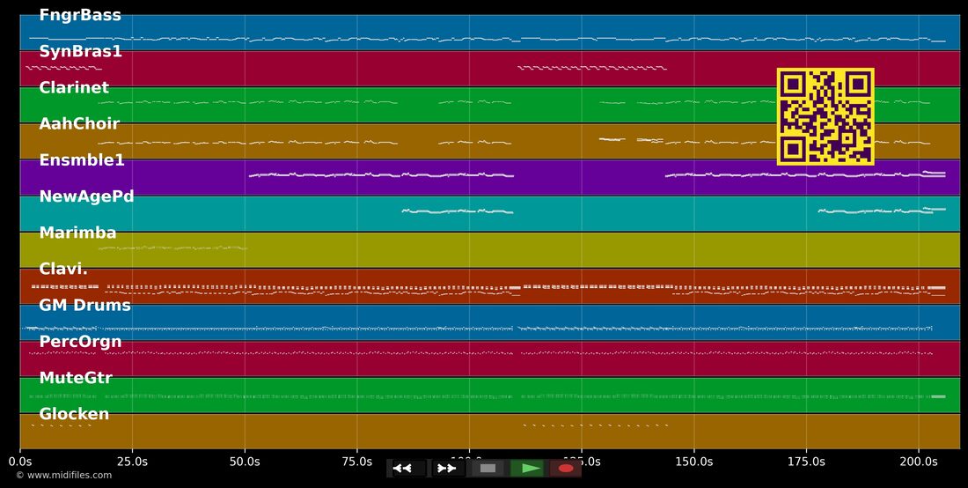Click the 50.0s time axis label

pyautogui.click(x=245, y=462)
